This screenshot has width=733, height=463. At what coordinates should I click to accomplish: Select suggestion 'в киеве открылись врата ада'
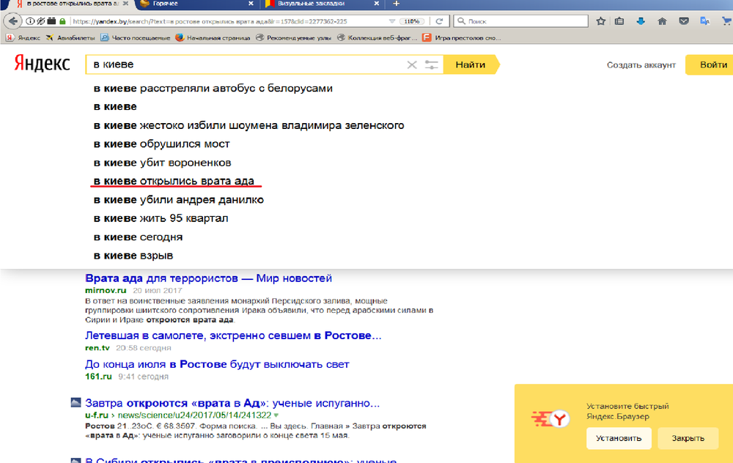(177, 181)
